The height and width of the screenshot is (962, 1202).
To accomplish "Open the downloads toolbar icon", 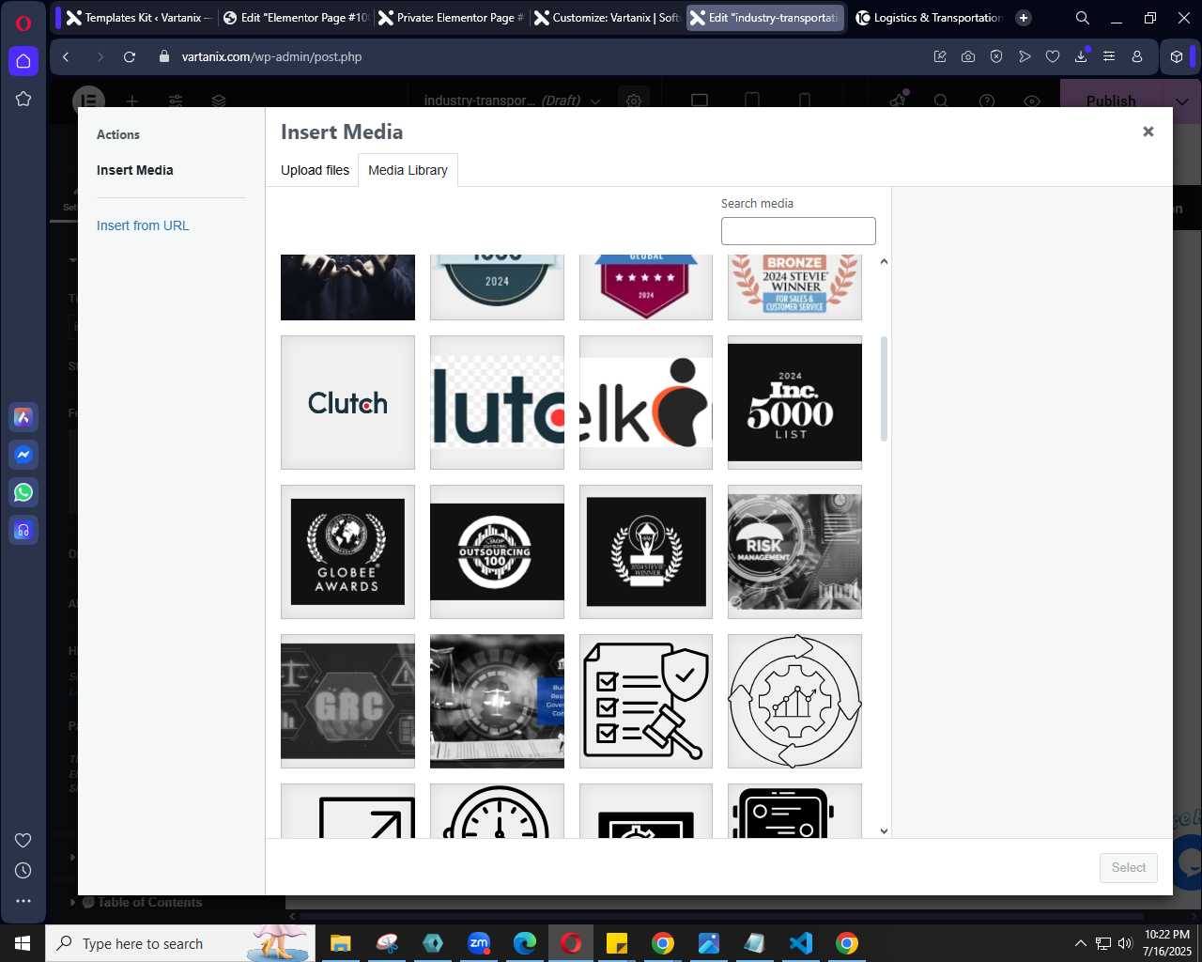I will 1081,56.
